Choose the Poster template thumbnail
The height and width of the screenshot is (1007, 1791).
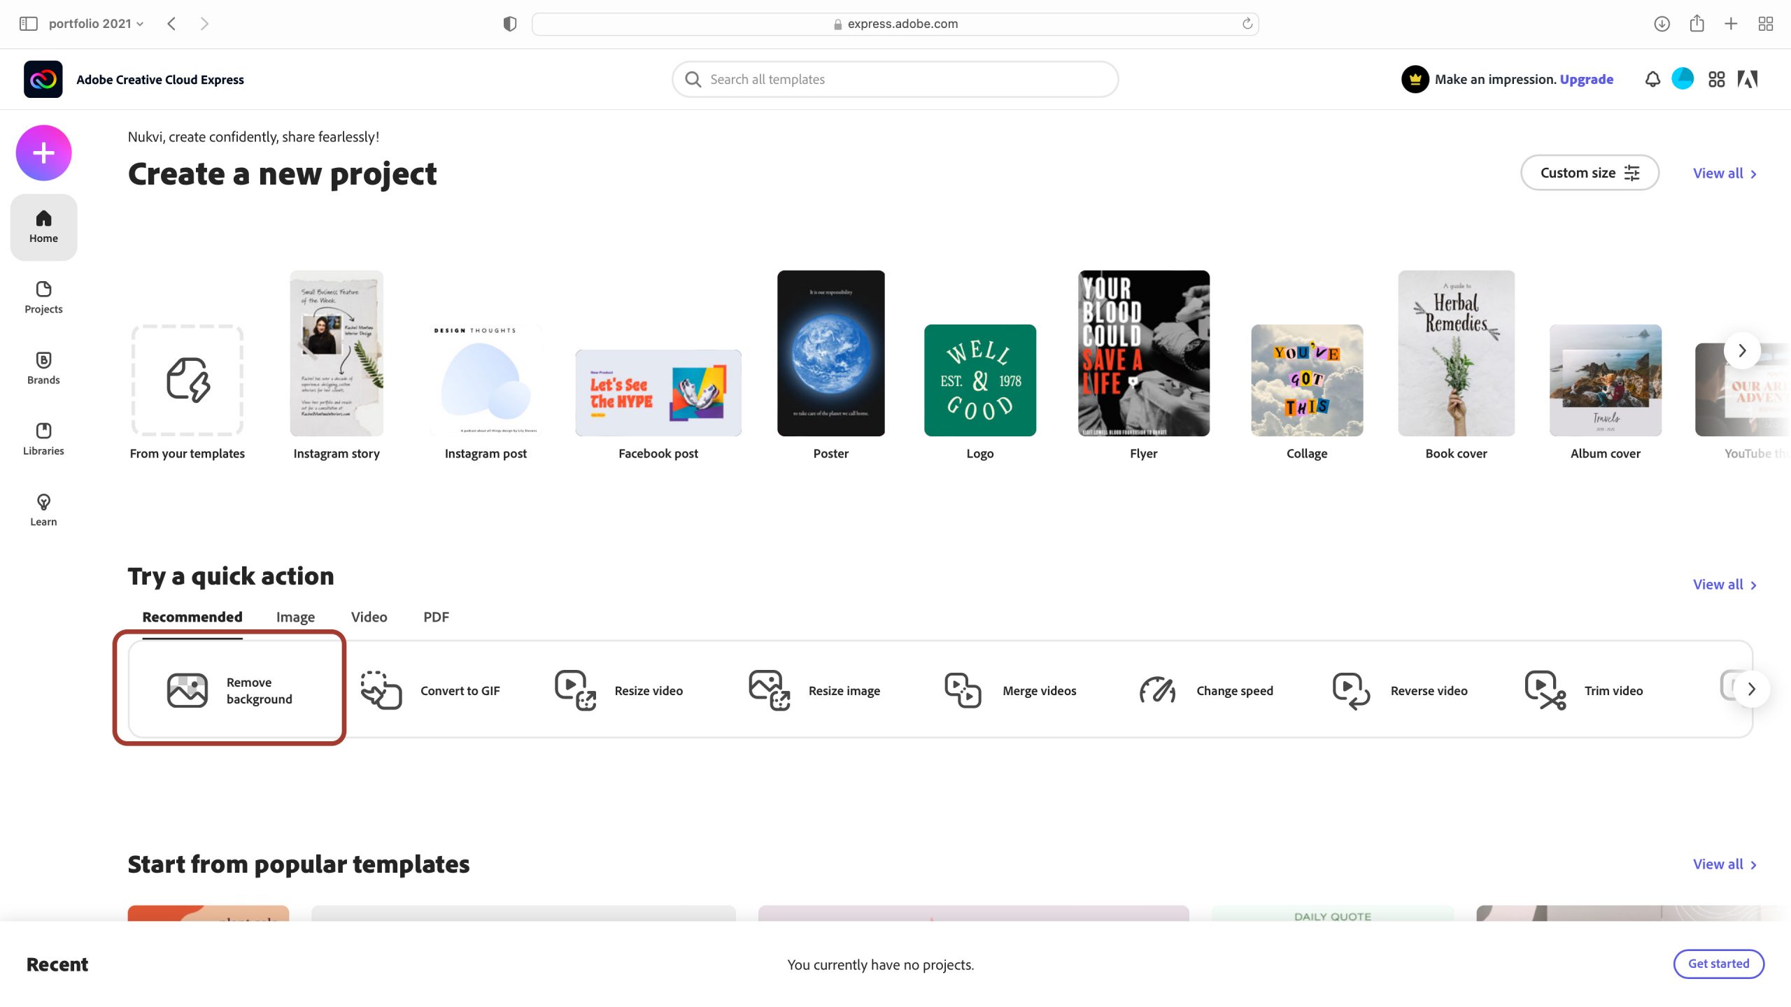[x=830, y=353]
